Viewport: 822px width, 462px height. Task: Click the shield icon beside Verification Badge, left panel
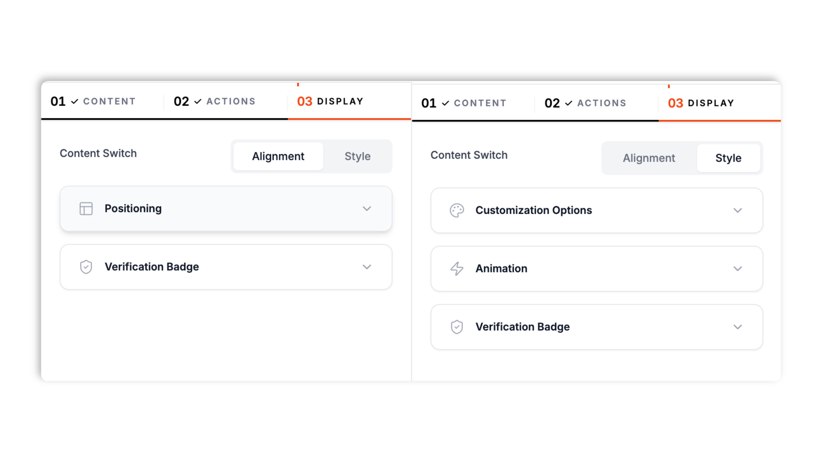86,267
